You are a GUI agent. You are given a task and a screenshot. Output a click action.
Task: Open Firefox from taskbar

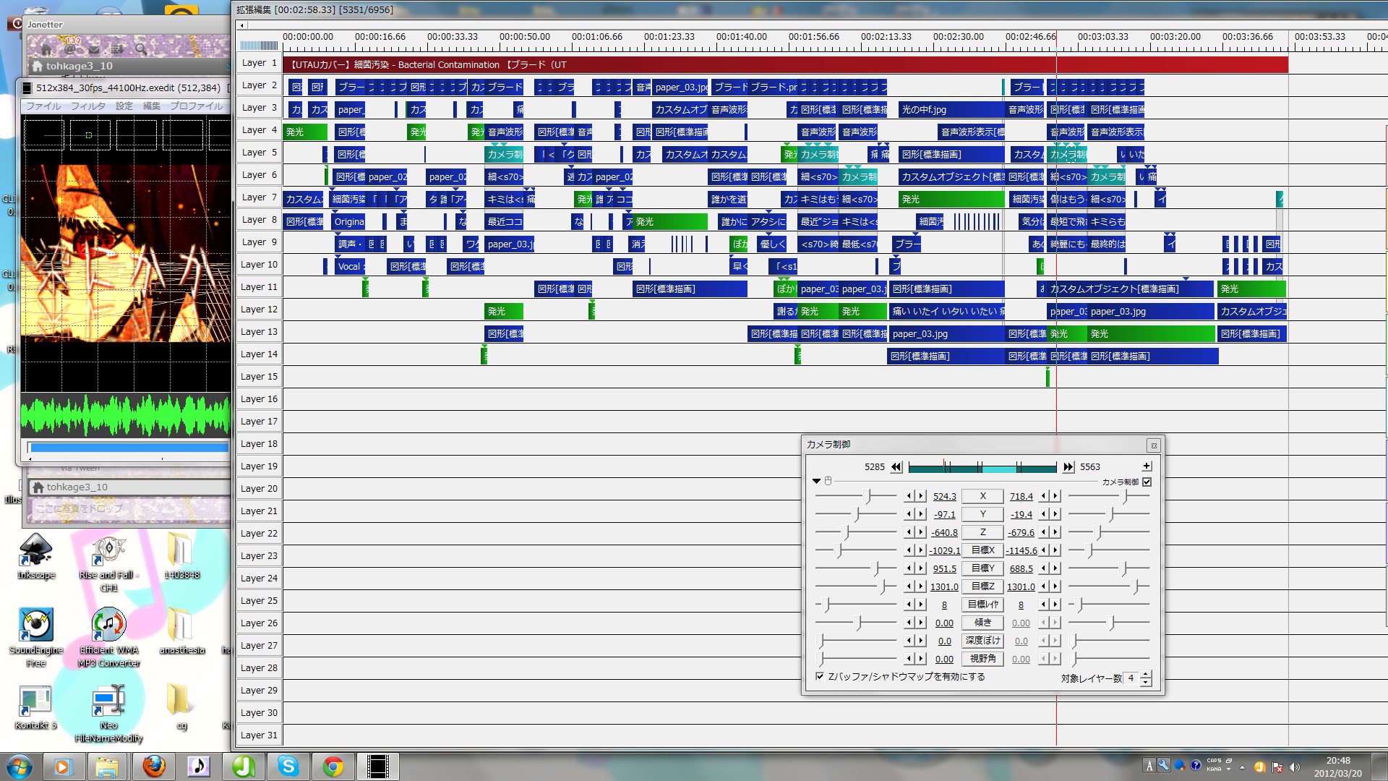coord(153,767)
